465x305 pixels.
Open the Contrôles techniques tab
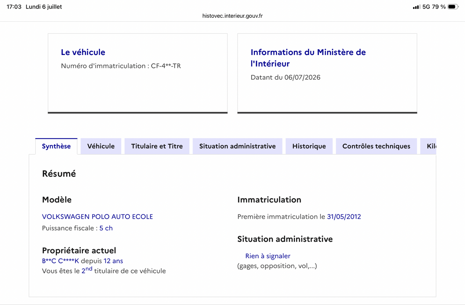point(376,146)
